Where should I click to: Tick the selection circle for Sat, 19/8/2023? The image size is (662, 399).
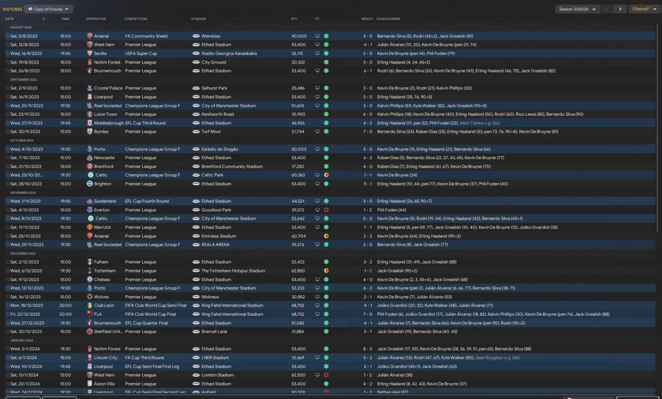coord(8,62)
